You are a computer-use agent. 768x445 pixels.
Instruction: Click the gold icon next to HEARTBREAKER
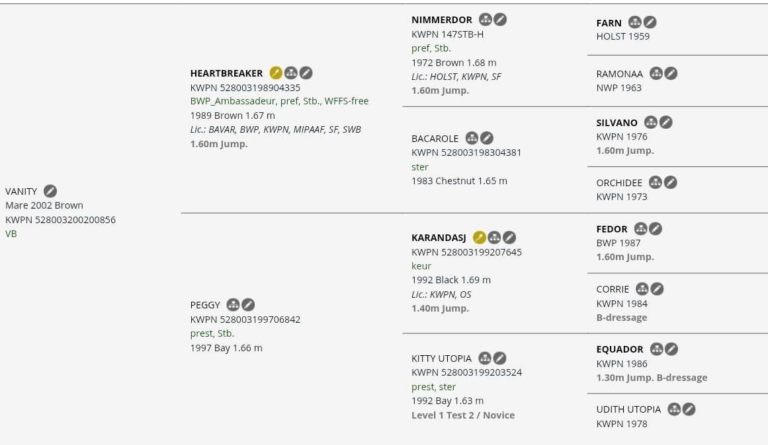point(276,73)
